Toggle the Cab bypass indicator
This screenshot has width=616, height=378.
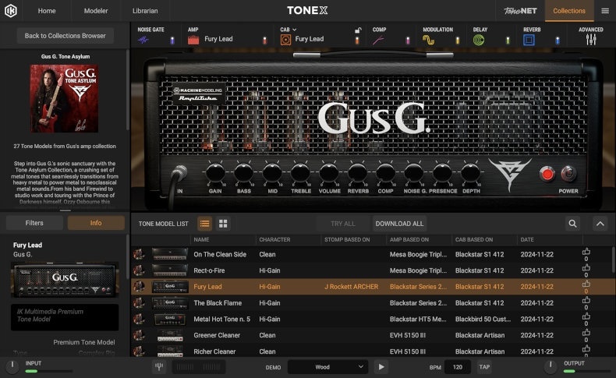click(357, 40)
